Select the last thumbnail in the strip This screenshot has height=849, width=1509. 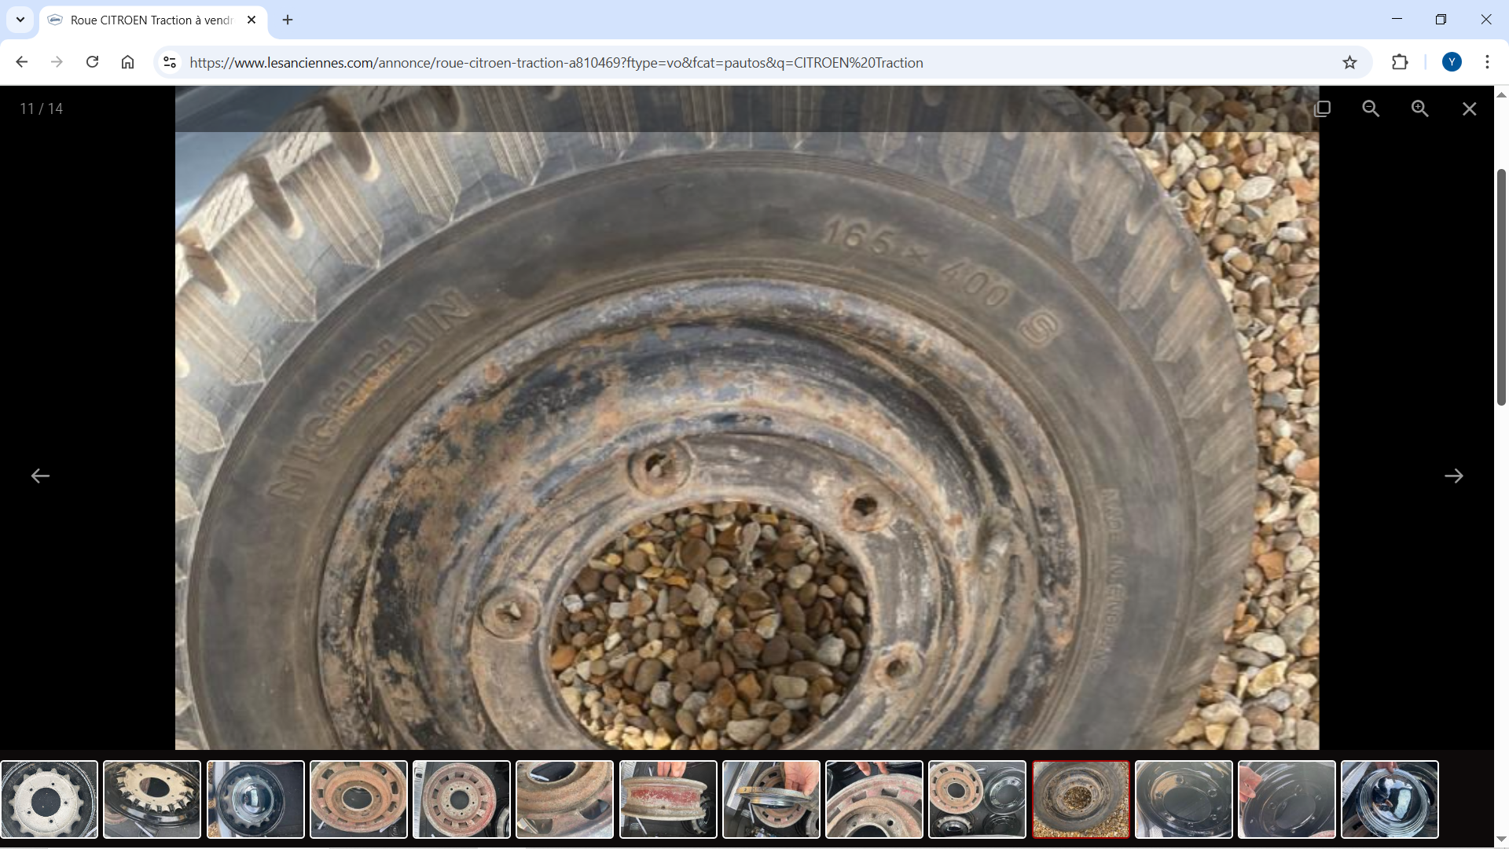(1389, 799)
